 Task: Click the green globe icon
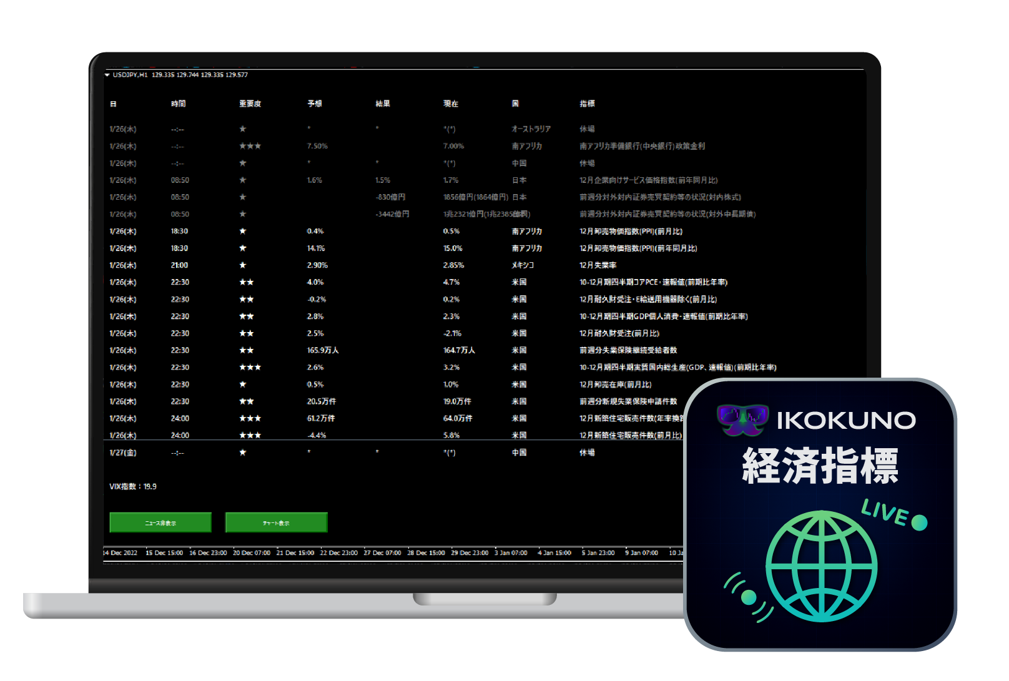[821, 566]
